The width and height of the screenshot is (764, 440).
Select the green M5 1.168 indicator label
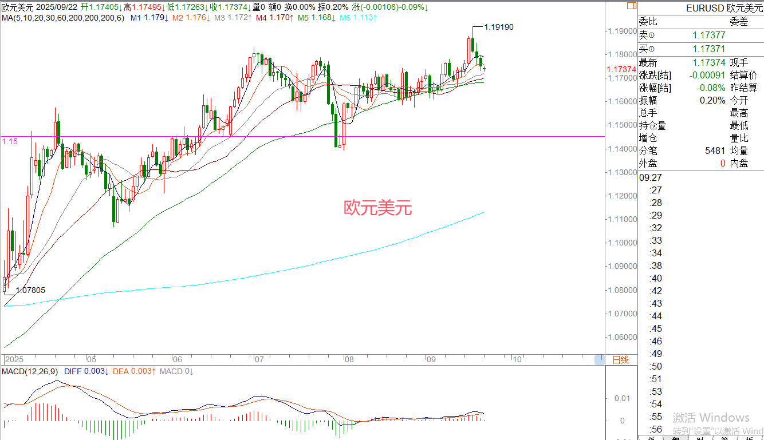tap(316, 18)
